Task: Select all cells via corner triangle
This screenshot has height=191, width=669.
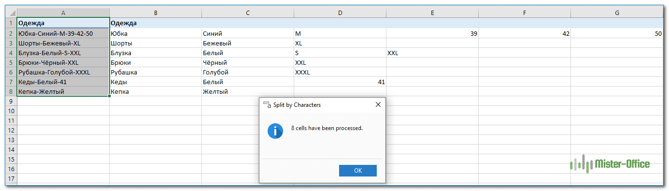Action: coord(11,13)
